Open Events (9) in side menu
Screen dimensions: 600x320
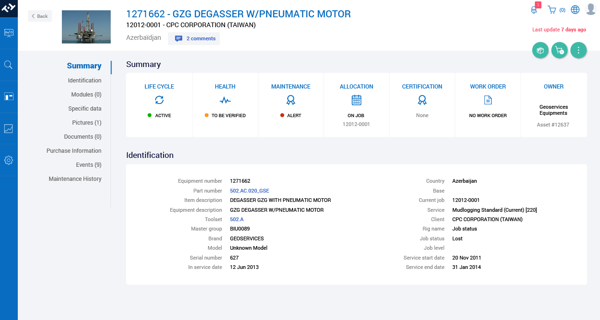click(x=89, y=165)
